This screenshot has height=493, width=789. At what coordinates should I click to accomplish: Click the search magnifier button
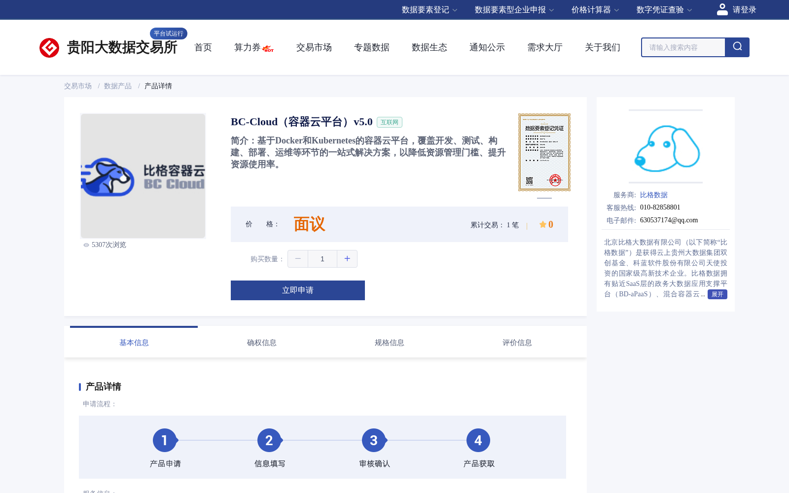[737, 47]
